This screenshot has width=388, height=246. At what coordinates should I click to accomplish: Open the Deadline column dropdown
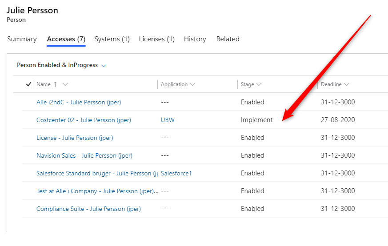pos(347,84)
